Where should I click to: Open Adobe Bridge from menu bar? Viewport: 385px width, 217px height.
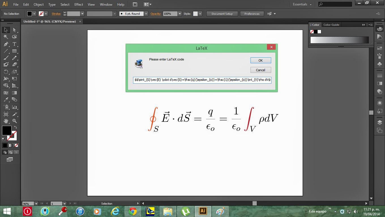click(135, 5)
